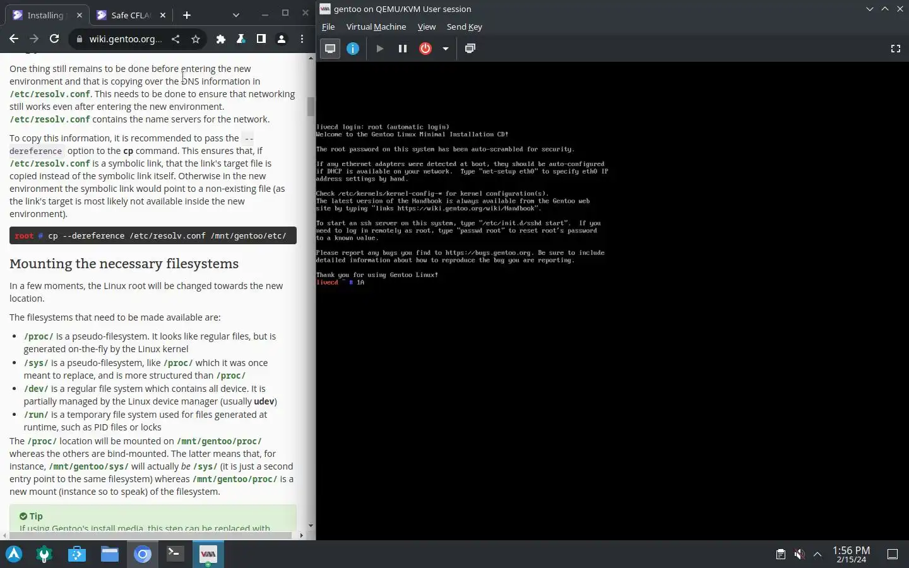909x568 pixels.
Task: Click the horizontal scrollbar right arrow
Action: (301, 535)
